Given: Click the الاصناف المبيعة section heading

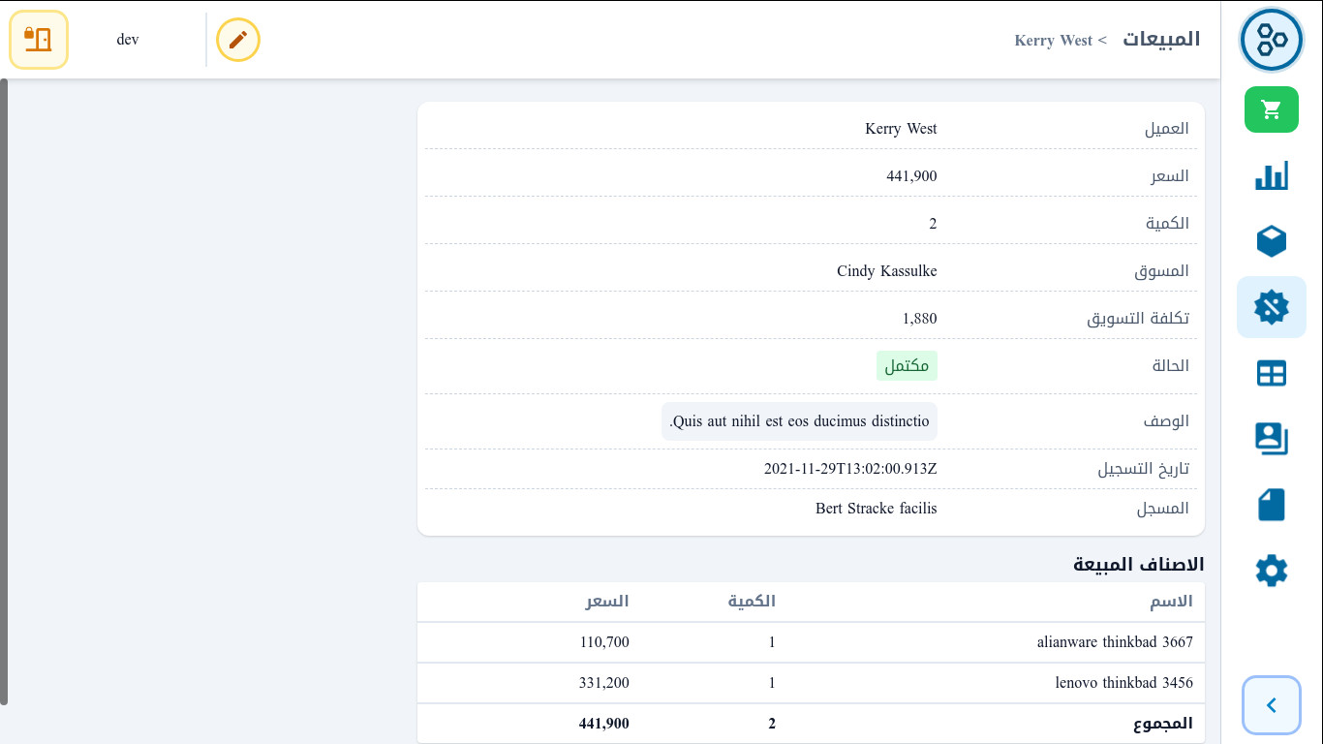Looking at the screenshot, I should pyautogui.click(x=1139, y=565).
